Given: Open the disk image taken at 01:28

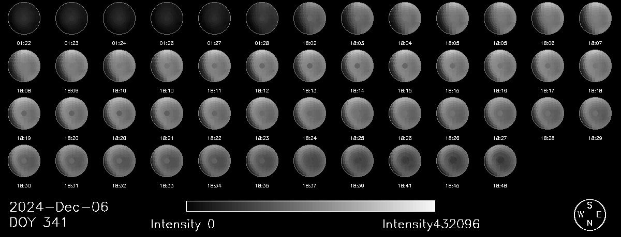Looking at the screenshot, I should [262, 18].
